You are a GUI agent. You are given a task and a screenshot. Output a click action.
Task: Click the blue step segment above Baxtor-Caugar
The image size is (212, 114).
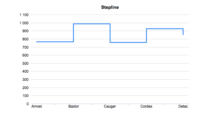point(92,24)
